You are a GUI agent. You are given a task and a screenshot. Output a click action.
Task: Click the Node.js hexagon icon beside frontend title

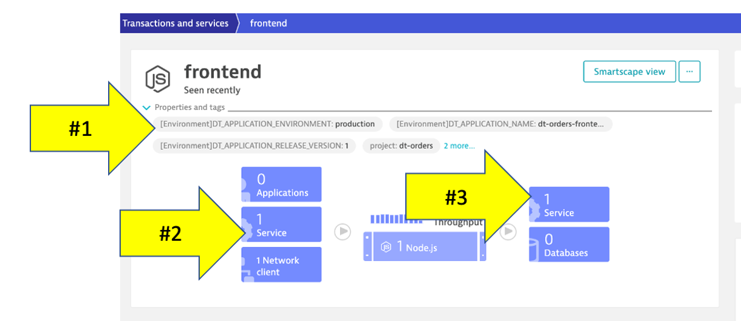click(x=157, y=79)
